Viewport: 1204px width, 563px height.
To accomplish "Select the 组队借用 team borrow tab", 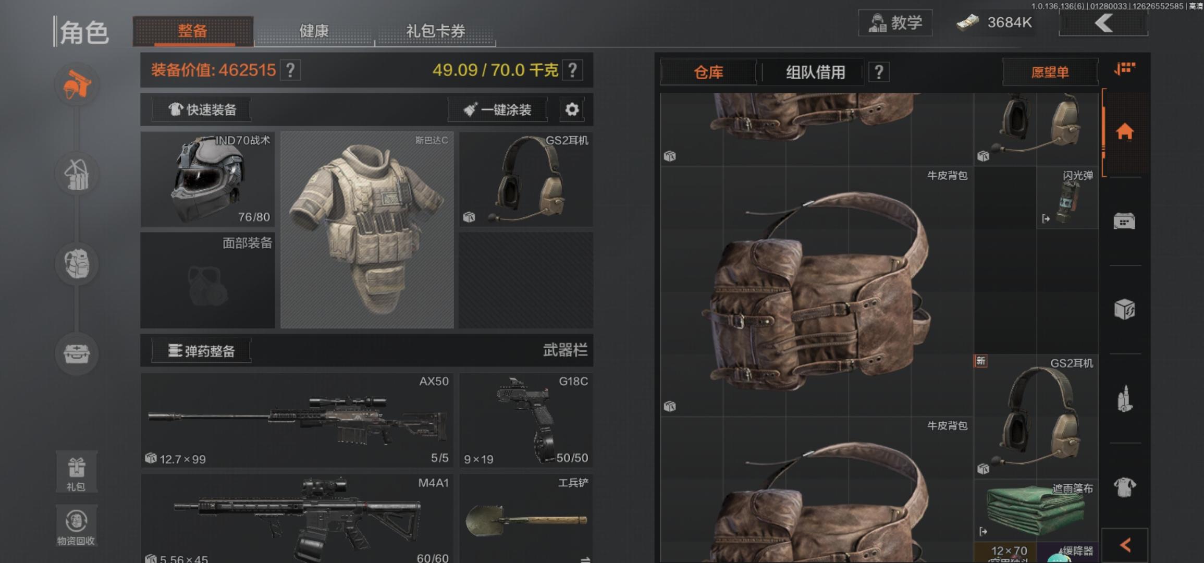I will coord(816,72).
